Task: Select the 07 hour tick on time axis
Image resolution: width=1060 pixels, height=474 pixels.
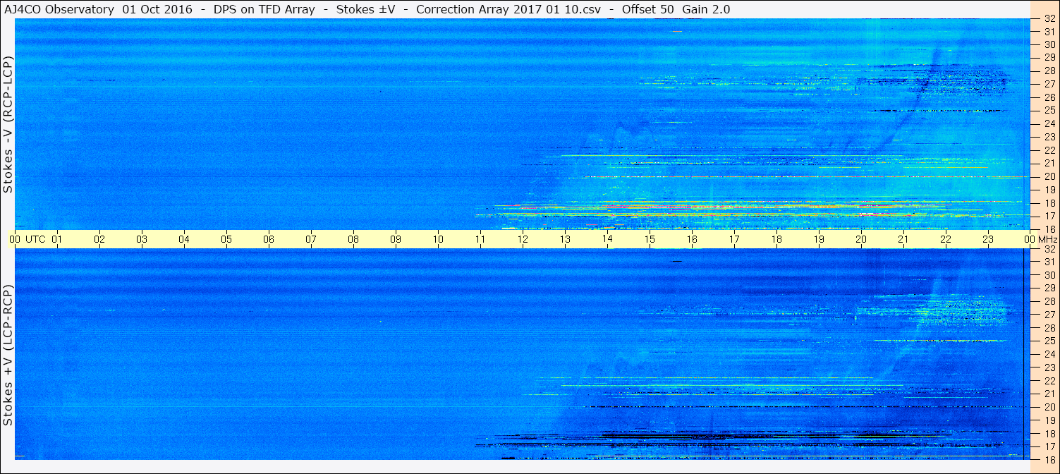Action: tap(311, 239)
